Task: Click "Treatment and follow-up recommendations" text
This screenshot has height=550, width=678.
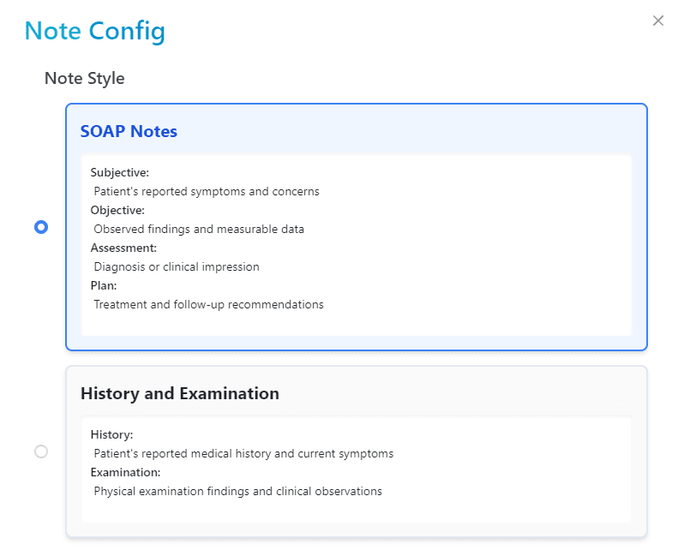Action: [x=209, y=305]
